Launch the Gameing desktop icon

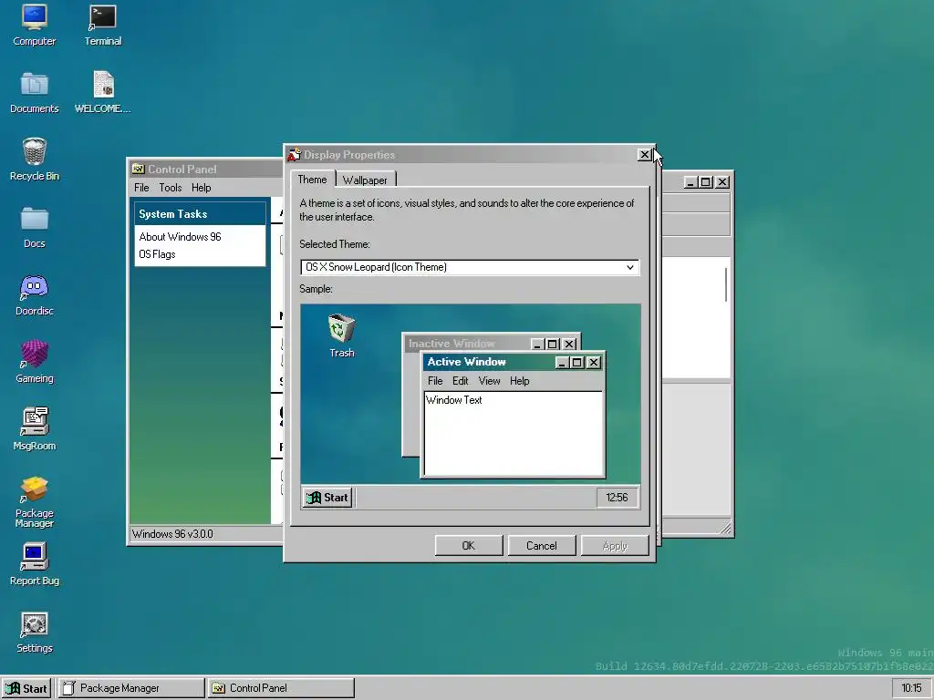pyautogui.click(x=34, y=362)
